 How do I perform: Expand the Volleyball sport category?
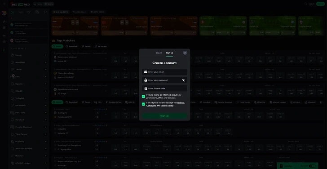pyautogui.click(x=46, y=98)
